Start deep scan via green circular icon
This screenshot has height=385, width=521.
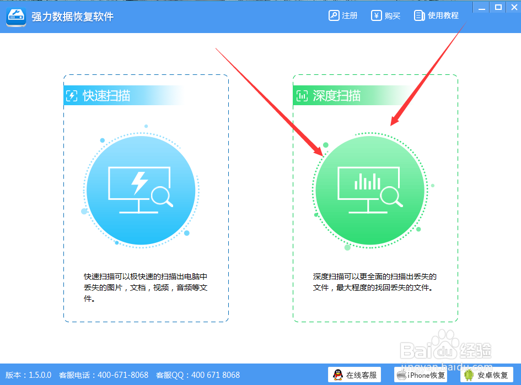370,190
